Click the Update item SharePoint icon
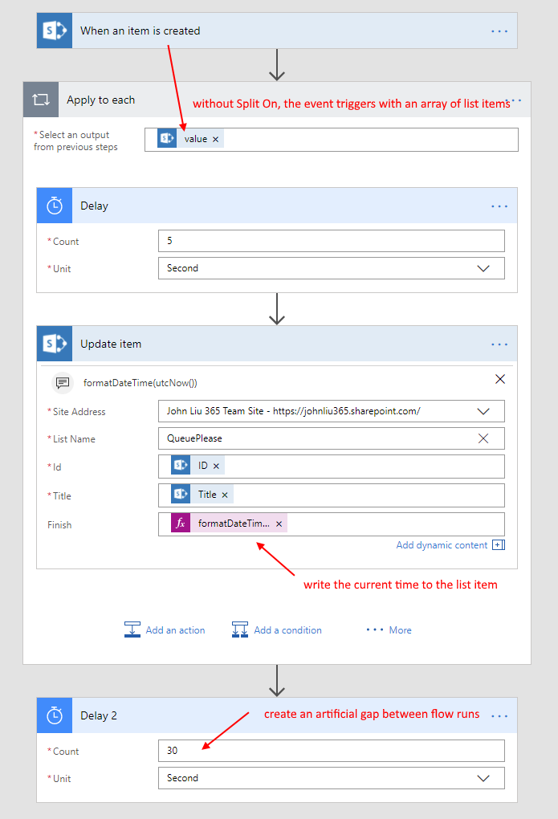Image resolution: width=558 pixels, height=819 pixels. pos(54,344)
